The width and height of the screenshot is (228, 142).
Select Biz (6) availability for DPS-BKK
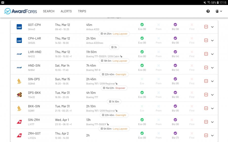(175, 94)
